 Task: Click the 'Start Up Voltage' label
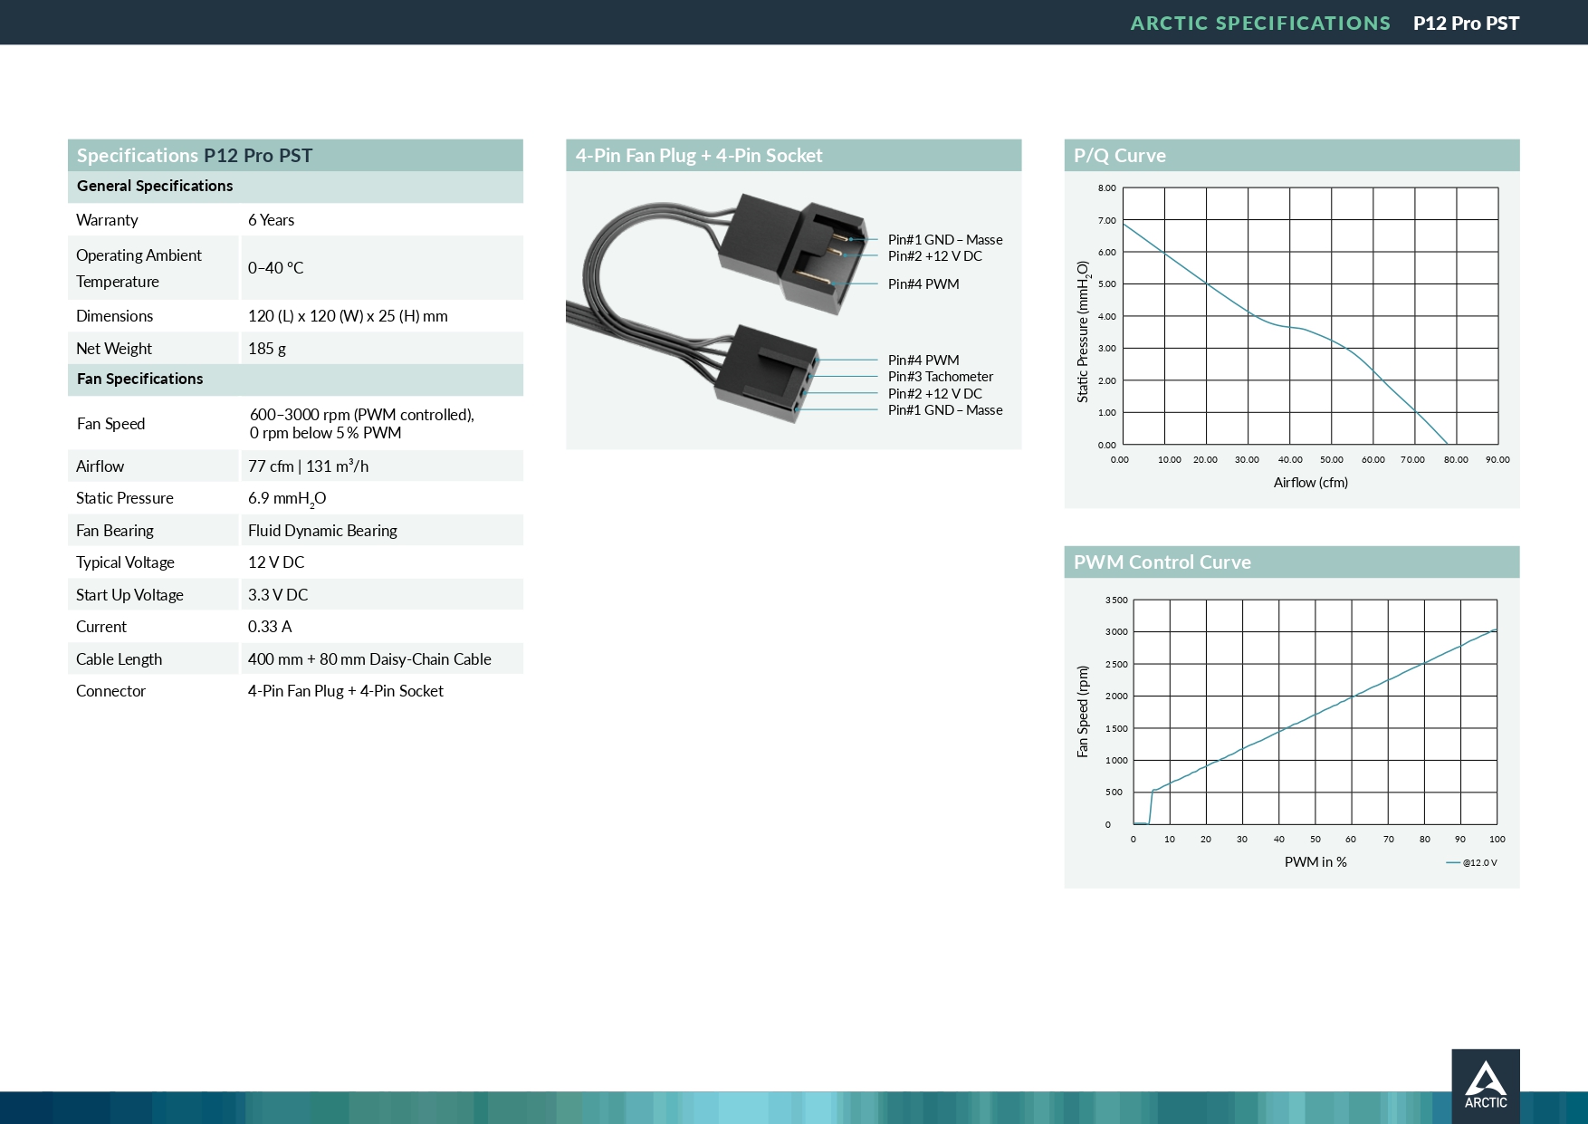[x=129, y=595]
